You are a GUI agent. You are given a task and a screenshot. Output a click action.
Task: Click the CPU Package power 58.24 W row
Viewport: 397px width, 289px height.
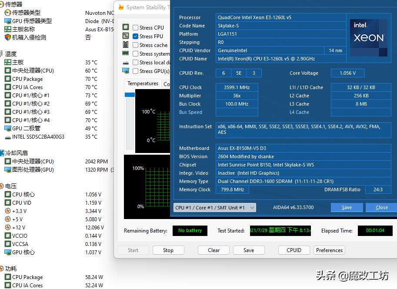(x=54, y=277)
